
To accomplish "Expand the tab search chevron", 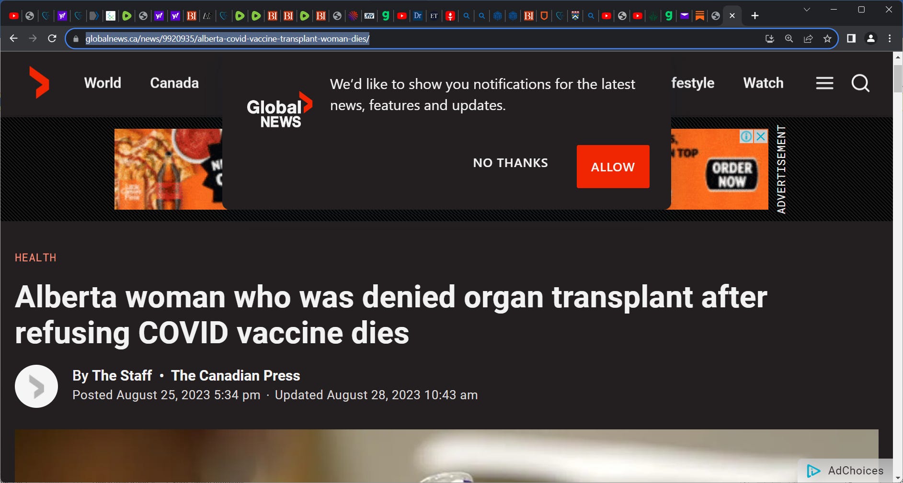I will coord(807,10).
